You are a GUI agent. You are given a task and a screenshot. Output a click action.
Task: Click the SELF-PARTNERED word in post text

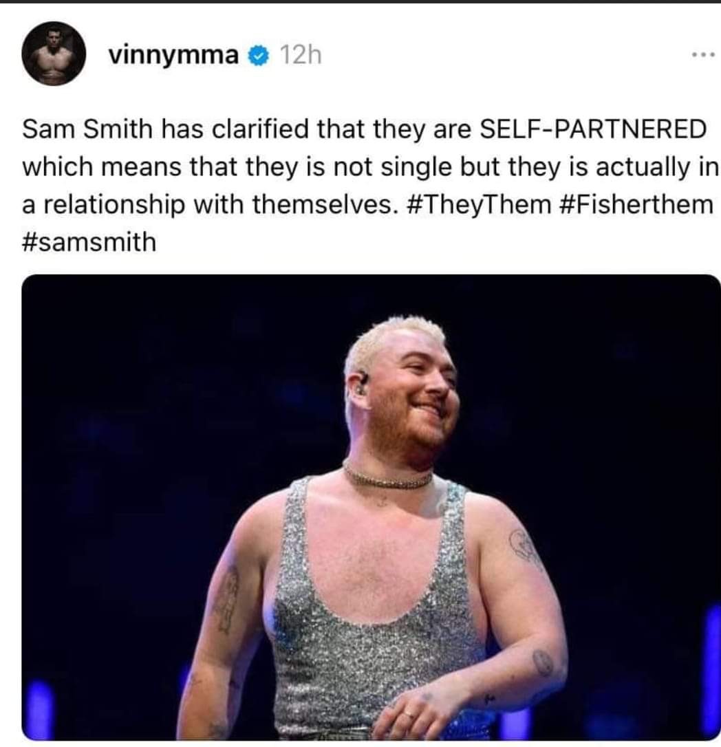coord(593,129)
